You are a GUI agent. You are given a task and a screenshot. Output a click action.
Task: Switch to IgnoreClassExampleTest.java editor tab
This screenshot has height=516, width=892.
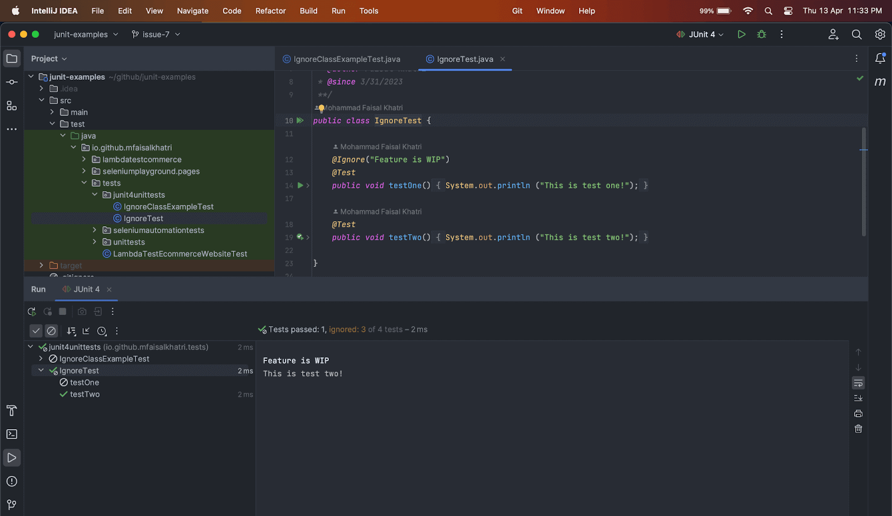[346, 59]
